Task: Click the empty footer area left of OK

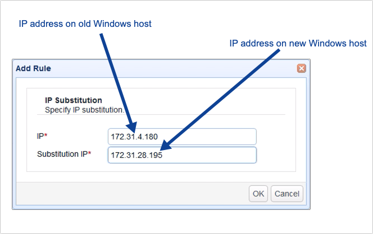Action: coord(129,194)
